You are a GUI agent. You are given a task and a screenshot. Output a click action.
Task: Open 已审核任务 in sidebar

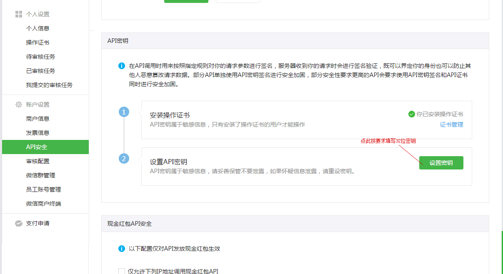tap(40, 71)
